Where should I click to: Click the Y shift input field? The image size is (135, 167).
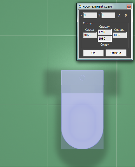108,15
